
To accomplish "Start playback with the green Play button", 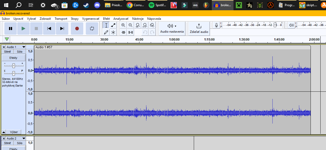I will click(23, 29).
